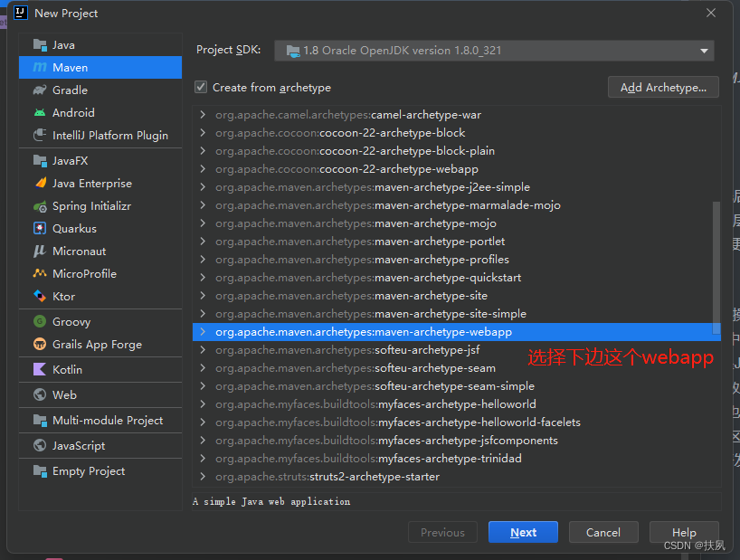
Task: Uncheck Create from archetype checkbox
Action: coord(201,87)
